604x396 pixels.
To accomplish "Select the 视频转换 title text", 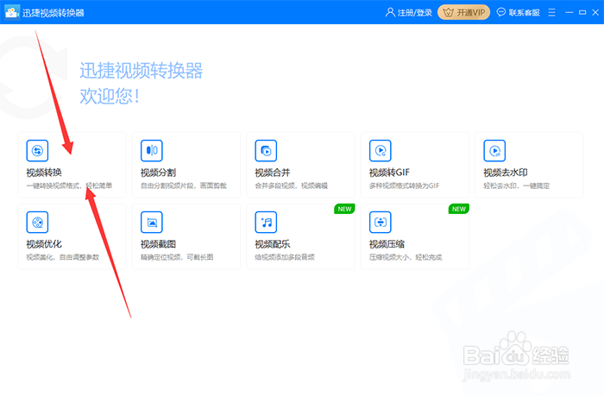I will [44, 173].
